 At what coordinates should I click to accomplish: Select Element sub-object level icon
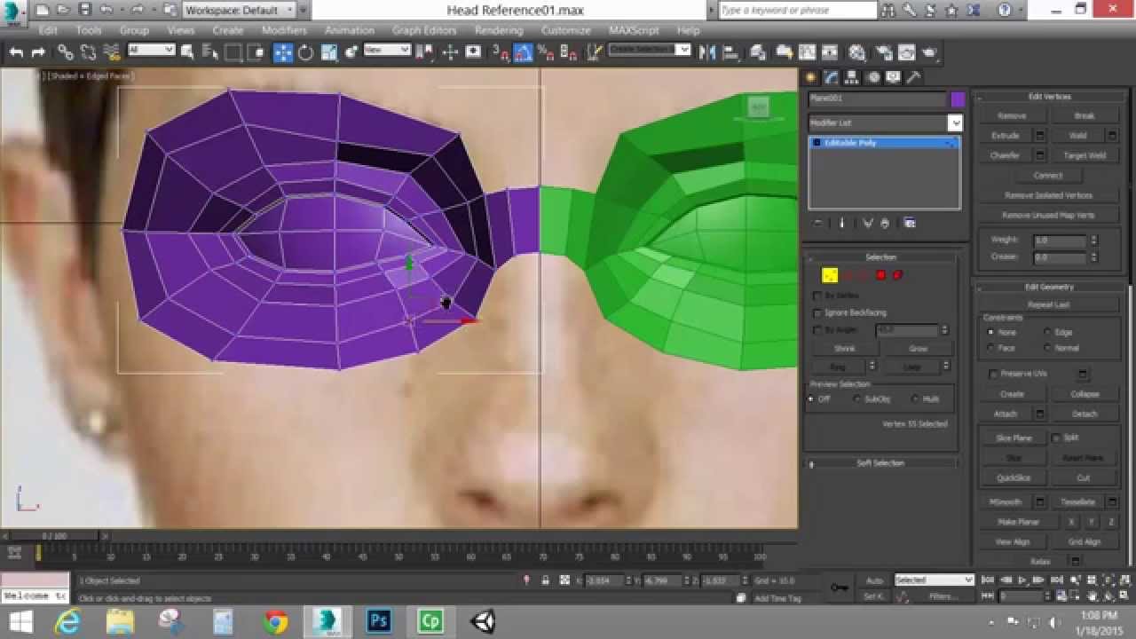(897, 275)
